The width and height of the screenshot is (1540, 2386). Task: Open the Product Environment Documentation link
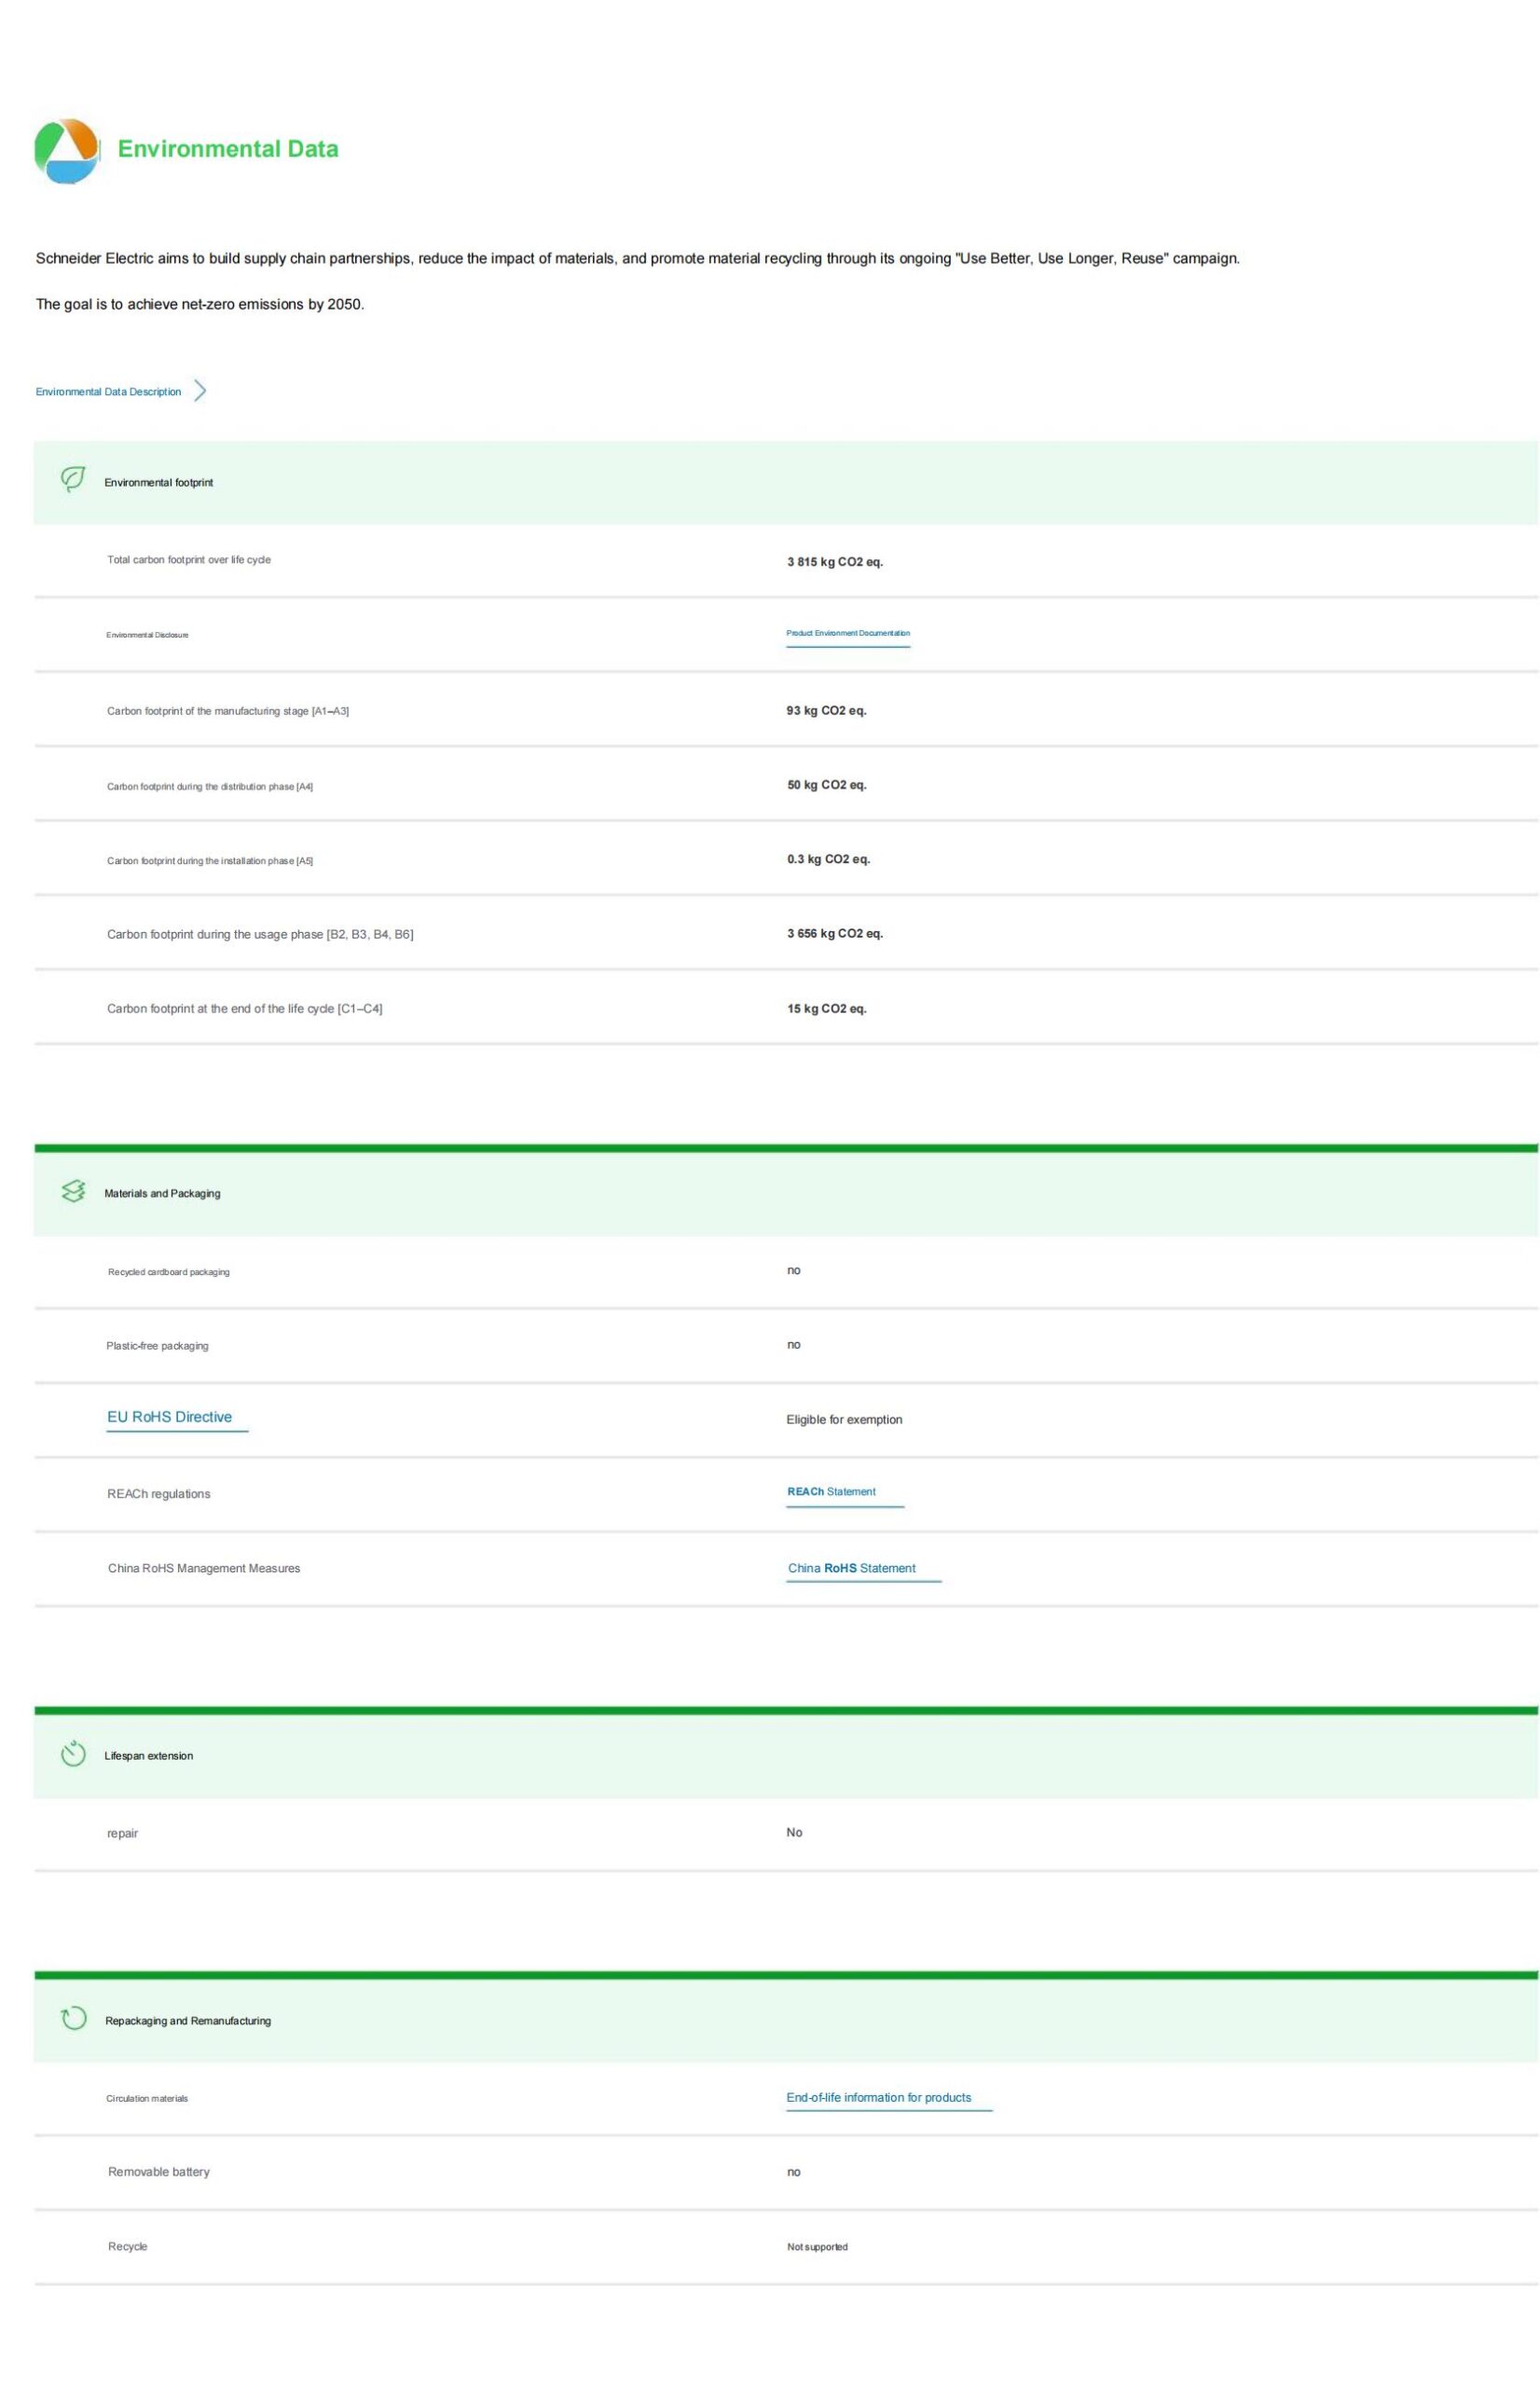click(x=847, y=633)
